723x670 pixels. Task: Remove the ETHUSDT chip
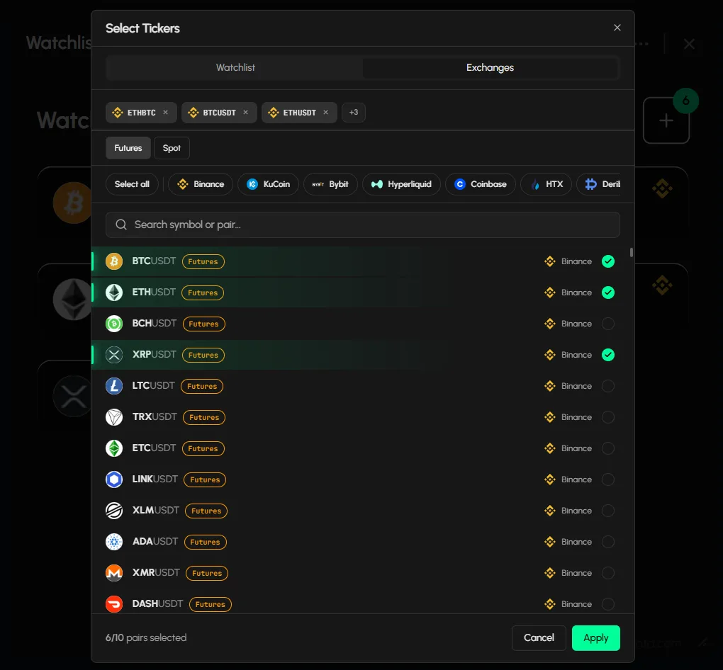(326, 113)
